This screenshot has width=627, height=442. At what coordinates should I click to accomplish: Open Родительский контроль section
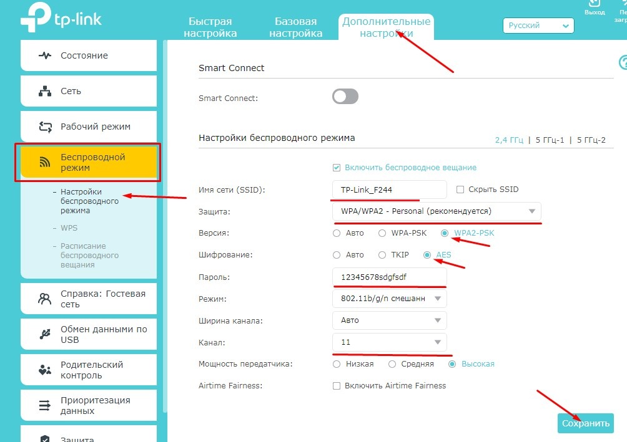(x=89, y=370)
